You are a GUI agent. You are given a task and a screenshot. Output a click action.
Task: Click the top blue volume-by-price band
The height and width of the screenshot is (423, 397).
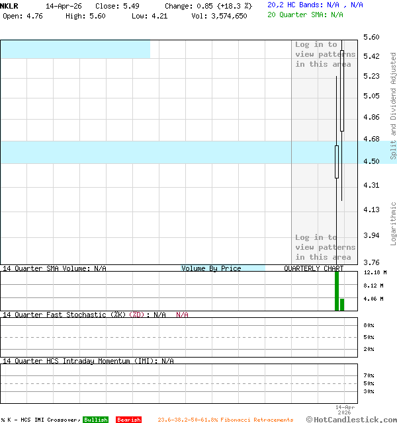pyautogui.click(x=75, y=49)
